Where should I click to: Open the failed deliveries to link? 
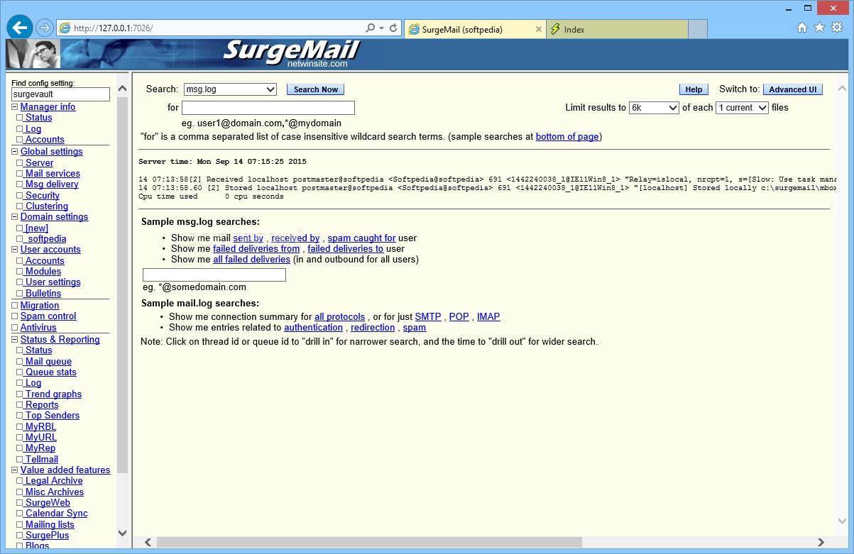pos(346,249)
